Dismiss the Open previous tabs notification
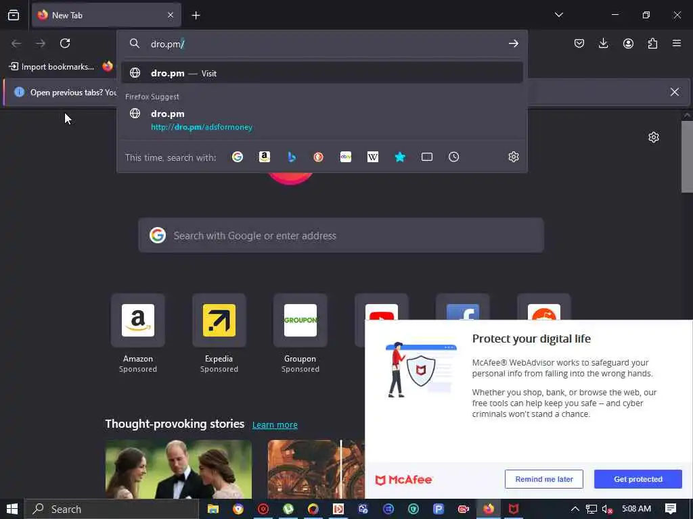Viewport: 693px width, 519px height. [675, 92]
